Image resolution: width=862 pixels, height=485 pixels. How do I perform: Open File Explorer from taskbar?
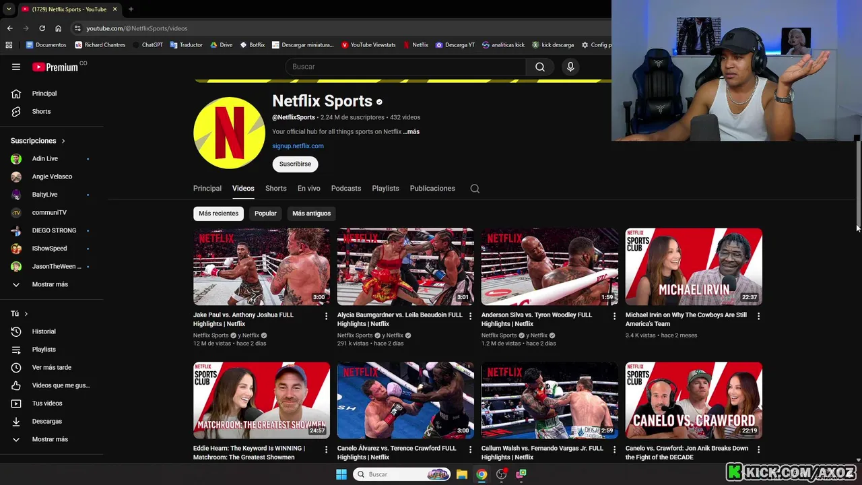[462, 474]
